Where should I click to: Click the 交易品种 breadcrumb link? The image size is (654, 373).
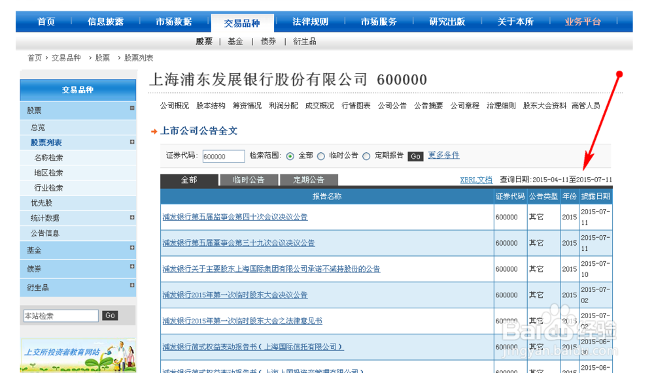[x=66, y=58]
